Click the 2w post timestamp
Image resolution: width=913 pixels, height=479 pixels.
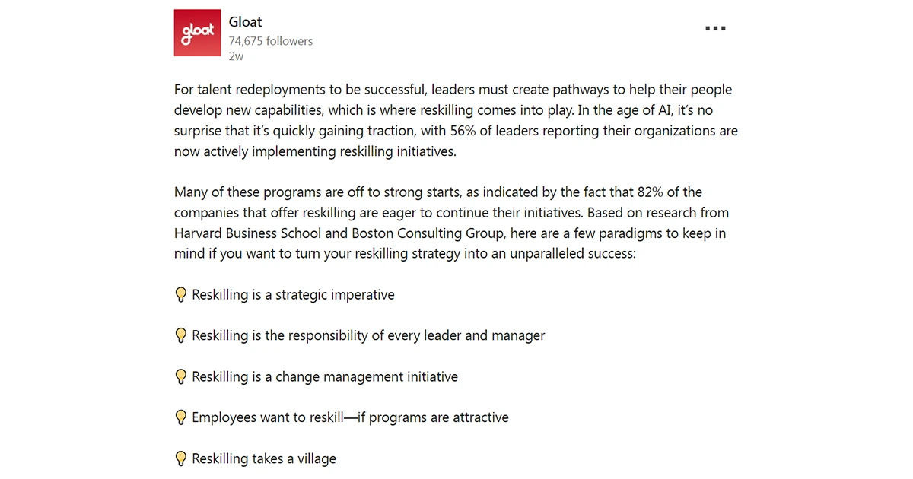(235, 56)
